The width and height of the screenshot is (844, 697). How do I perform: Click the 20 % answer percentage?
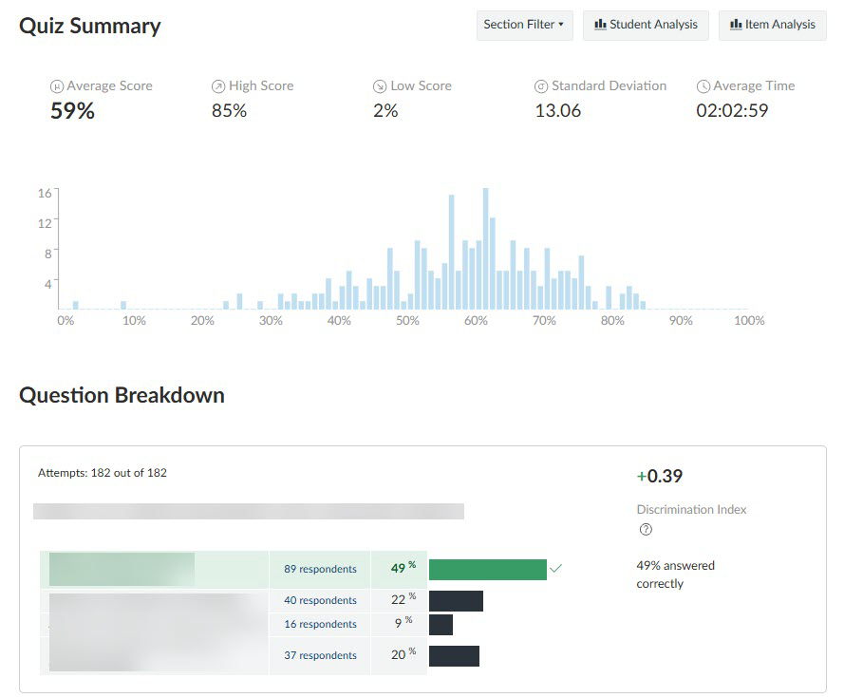point(403,654)
